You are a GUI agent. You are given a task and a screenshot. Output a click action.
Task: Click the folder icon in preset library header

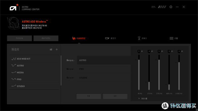coord(51,49)
